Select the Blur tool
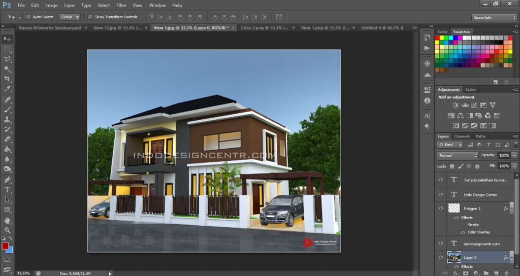The width and height of the screenshot is (520, 276). click(7, 159)
